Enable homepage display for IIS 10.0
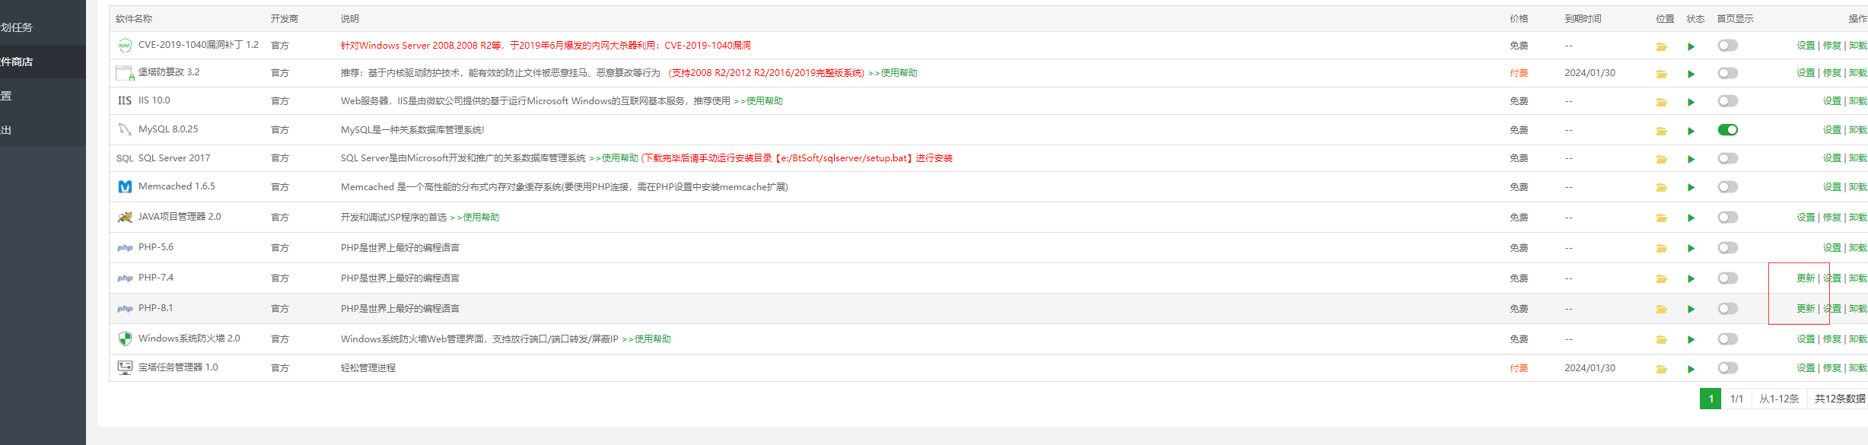Screen dimensions: 1868x445 point(1727,101)
